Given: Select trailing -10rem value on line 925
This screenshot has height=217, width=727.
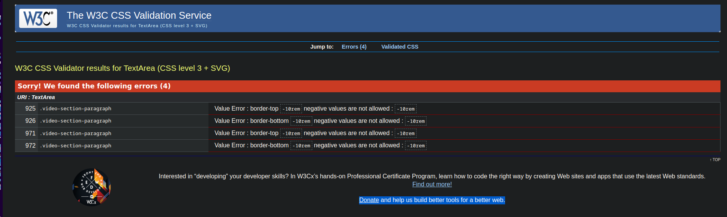Looking at the screenshot, I should point(405,109).
